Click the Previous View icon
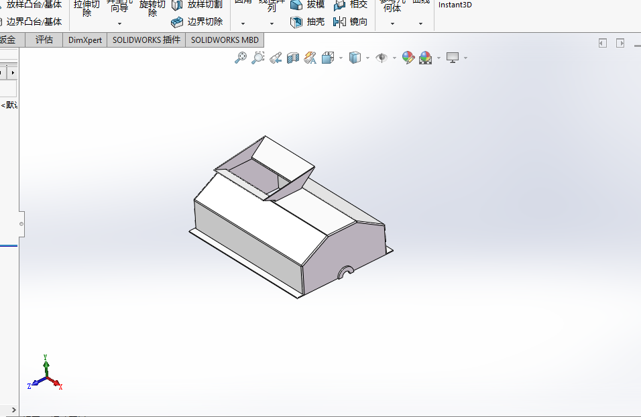 click(276, 58)
